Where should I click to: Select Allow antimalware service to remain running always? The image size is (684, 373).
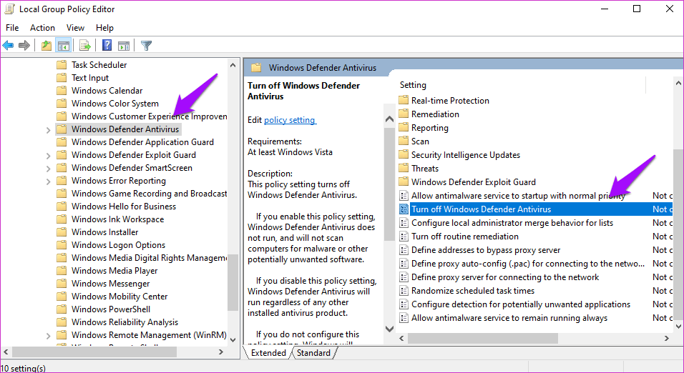[509, 318]
